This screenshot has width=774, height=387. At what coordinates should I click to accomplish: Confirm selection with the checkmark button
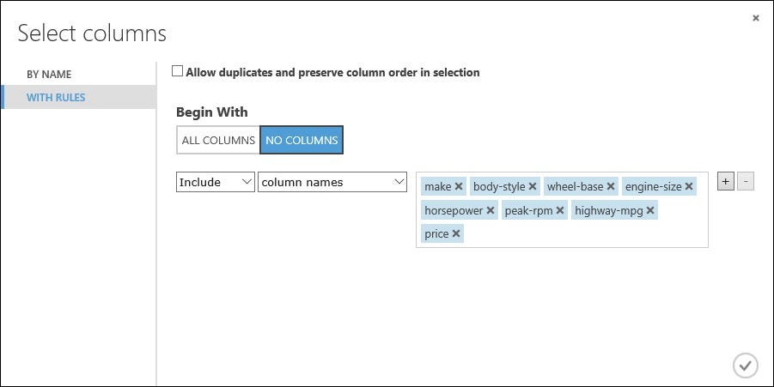pyautogui.click(x=746, y=366)
